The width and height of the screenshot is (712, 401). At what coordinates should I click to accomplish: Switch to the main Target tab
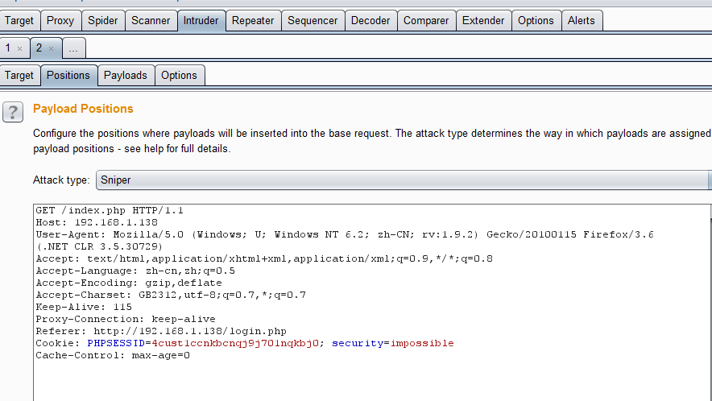coord(19,21)
